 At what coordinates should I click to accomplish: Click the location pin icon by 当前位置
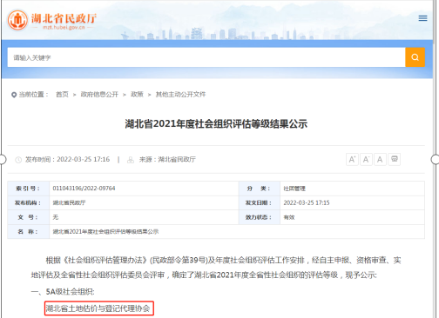14,95
